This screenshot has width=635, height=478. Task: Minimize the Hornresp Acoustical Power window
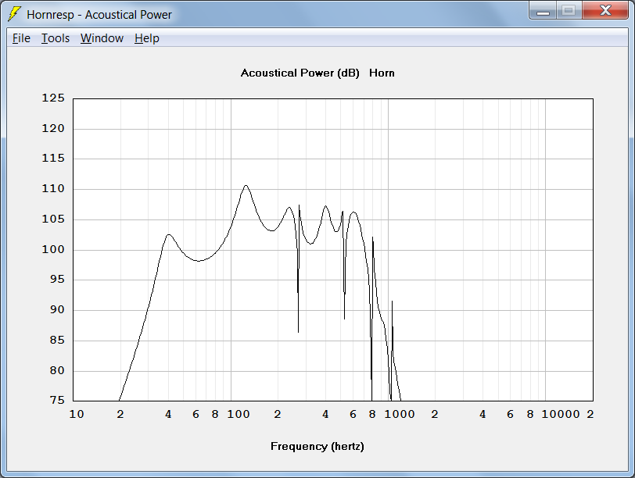[x=543, y=11]
